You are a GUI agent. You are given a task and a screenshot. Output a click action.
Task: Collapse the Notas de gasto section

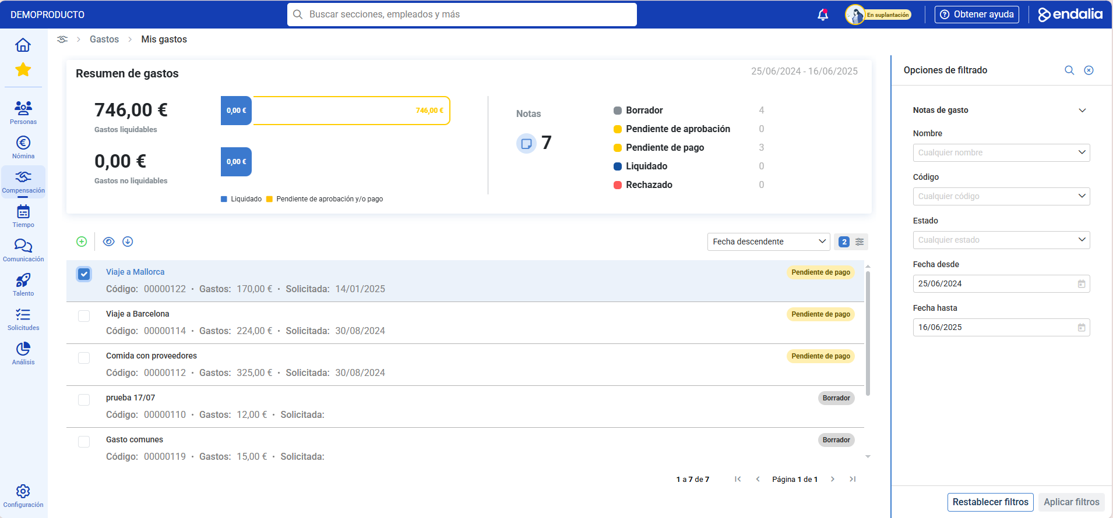[x=1082, y=110]
